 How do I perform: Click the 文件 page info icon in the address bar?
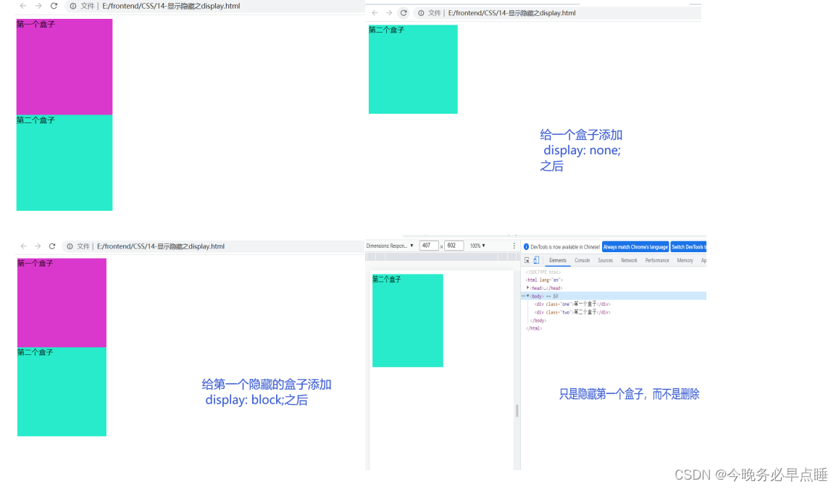click(x=72, y=5)
